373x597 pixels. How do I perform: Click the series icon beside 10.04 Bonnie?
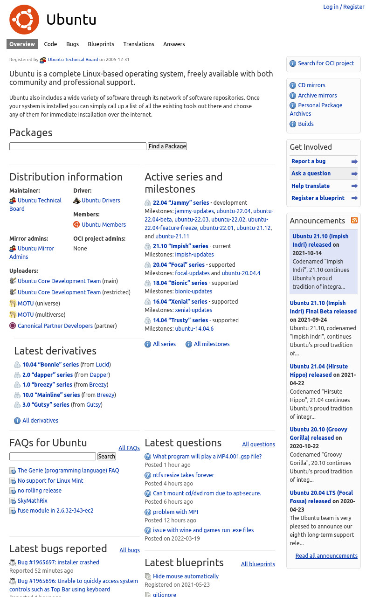pyautogui.click(x=17, y=365)
